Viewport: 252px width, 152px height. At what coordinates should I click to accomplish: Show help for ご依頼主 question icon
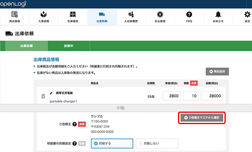pyautogui.click(x=74, y=124)
